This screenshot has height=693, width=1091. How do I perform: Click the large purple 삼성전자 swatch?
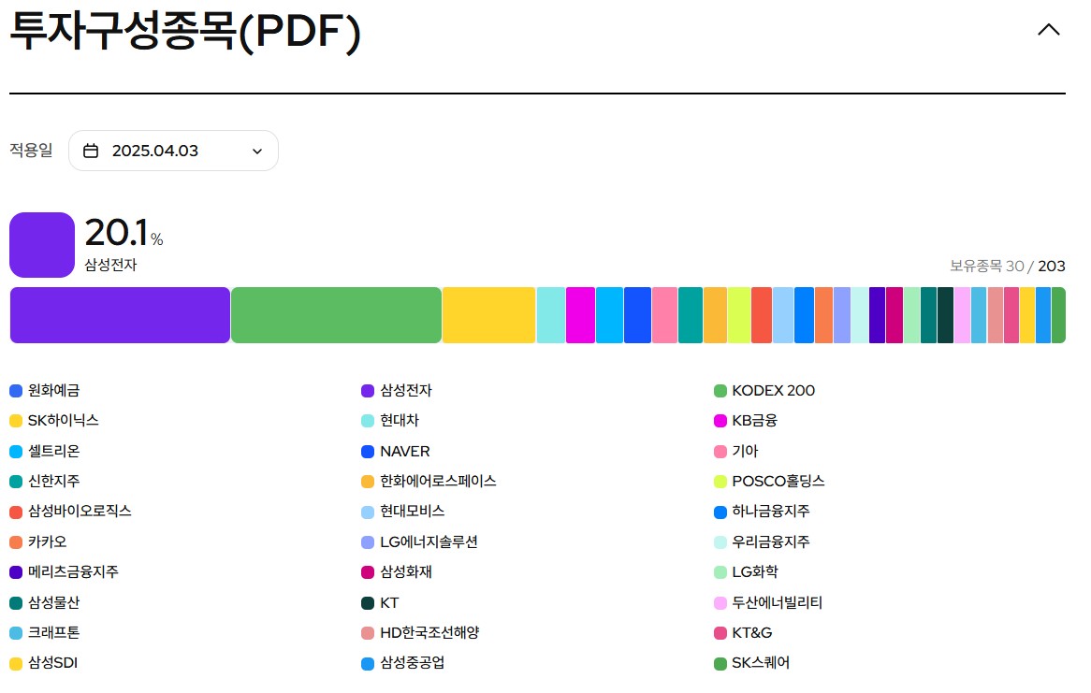[42, 245]
